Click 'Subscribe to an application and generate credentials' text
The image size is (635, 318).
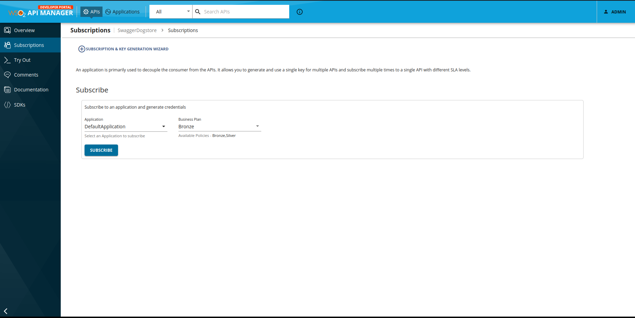(x=135, y=107)
